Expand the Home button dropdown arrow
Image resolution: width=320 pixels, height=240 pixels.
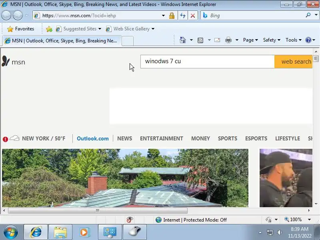191,40
